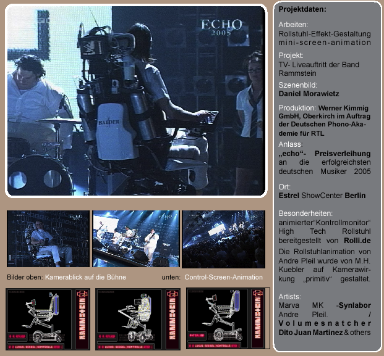Open middle control-screen animation with folded wheelchair
The height and width of the screenshot is (356, 384).
pyautogui.click(x=138, y=319)
